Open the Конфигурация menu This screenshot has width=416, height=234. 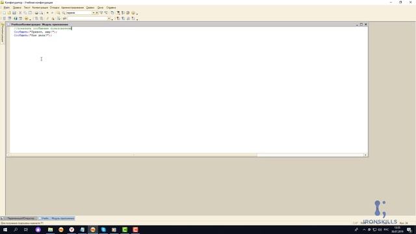[x=40, y=8]
